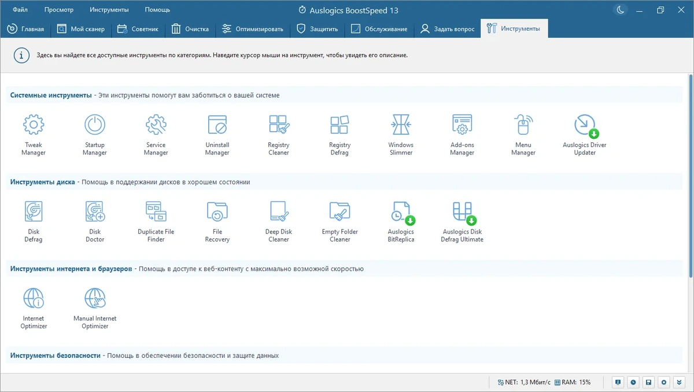This screenshot has height=392, width=694.
Task: Click the info monitor icon in status bar
Action: [618, 382]
